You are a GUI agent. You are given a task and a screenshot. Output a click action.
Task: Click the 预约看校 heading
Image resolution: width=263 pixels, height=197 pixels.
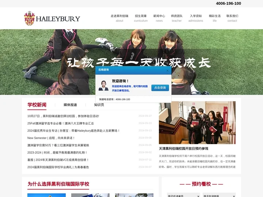201,184
